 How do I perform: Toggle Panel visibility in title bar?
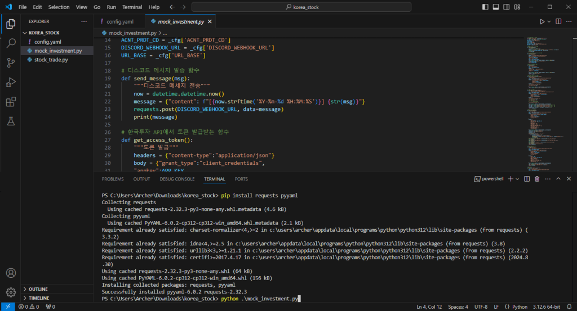(x=496, y=7)
